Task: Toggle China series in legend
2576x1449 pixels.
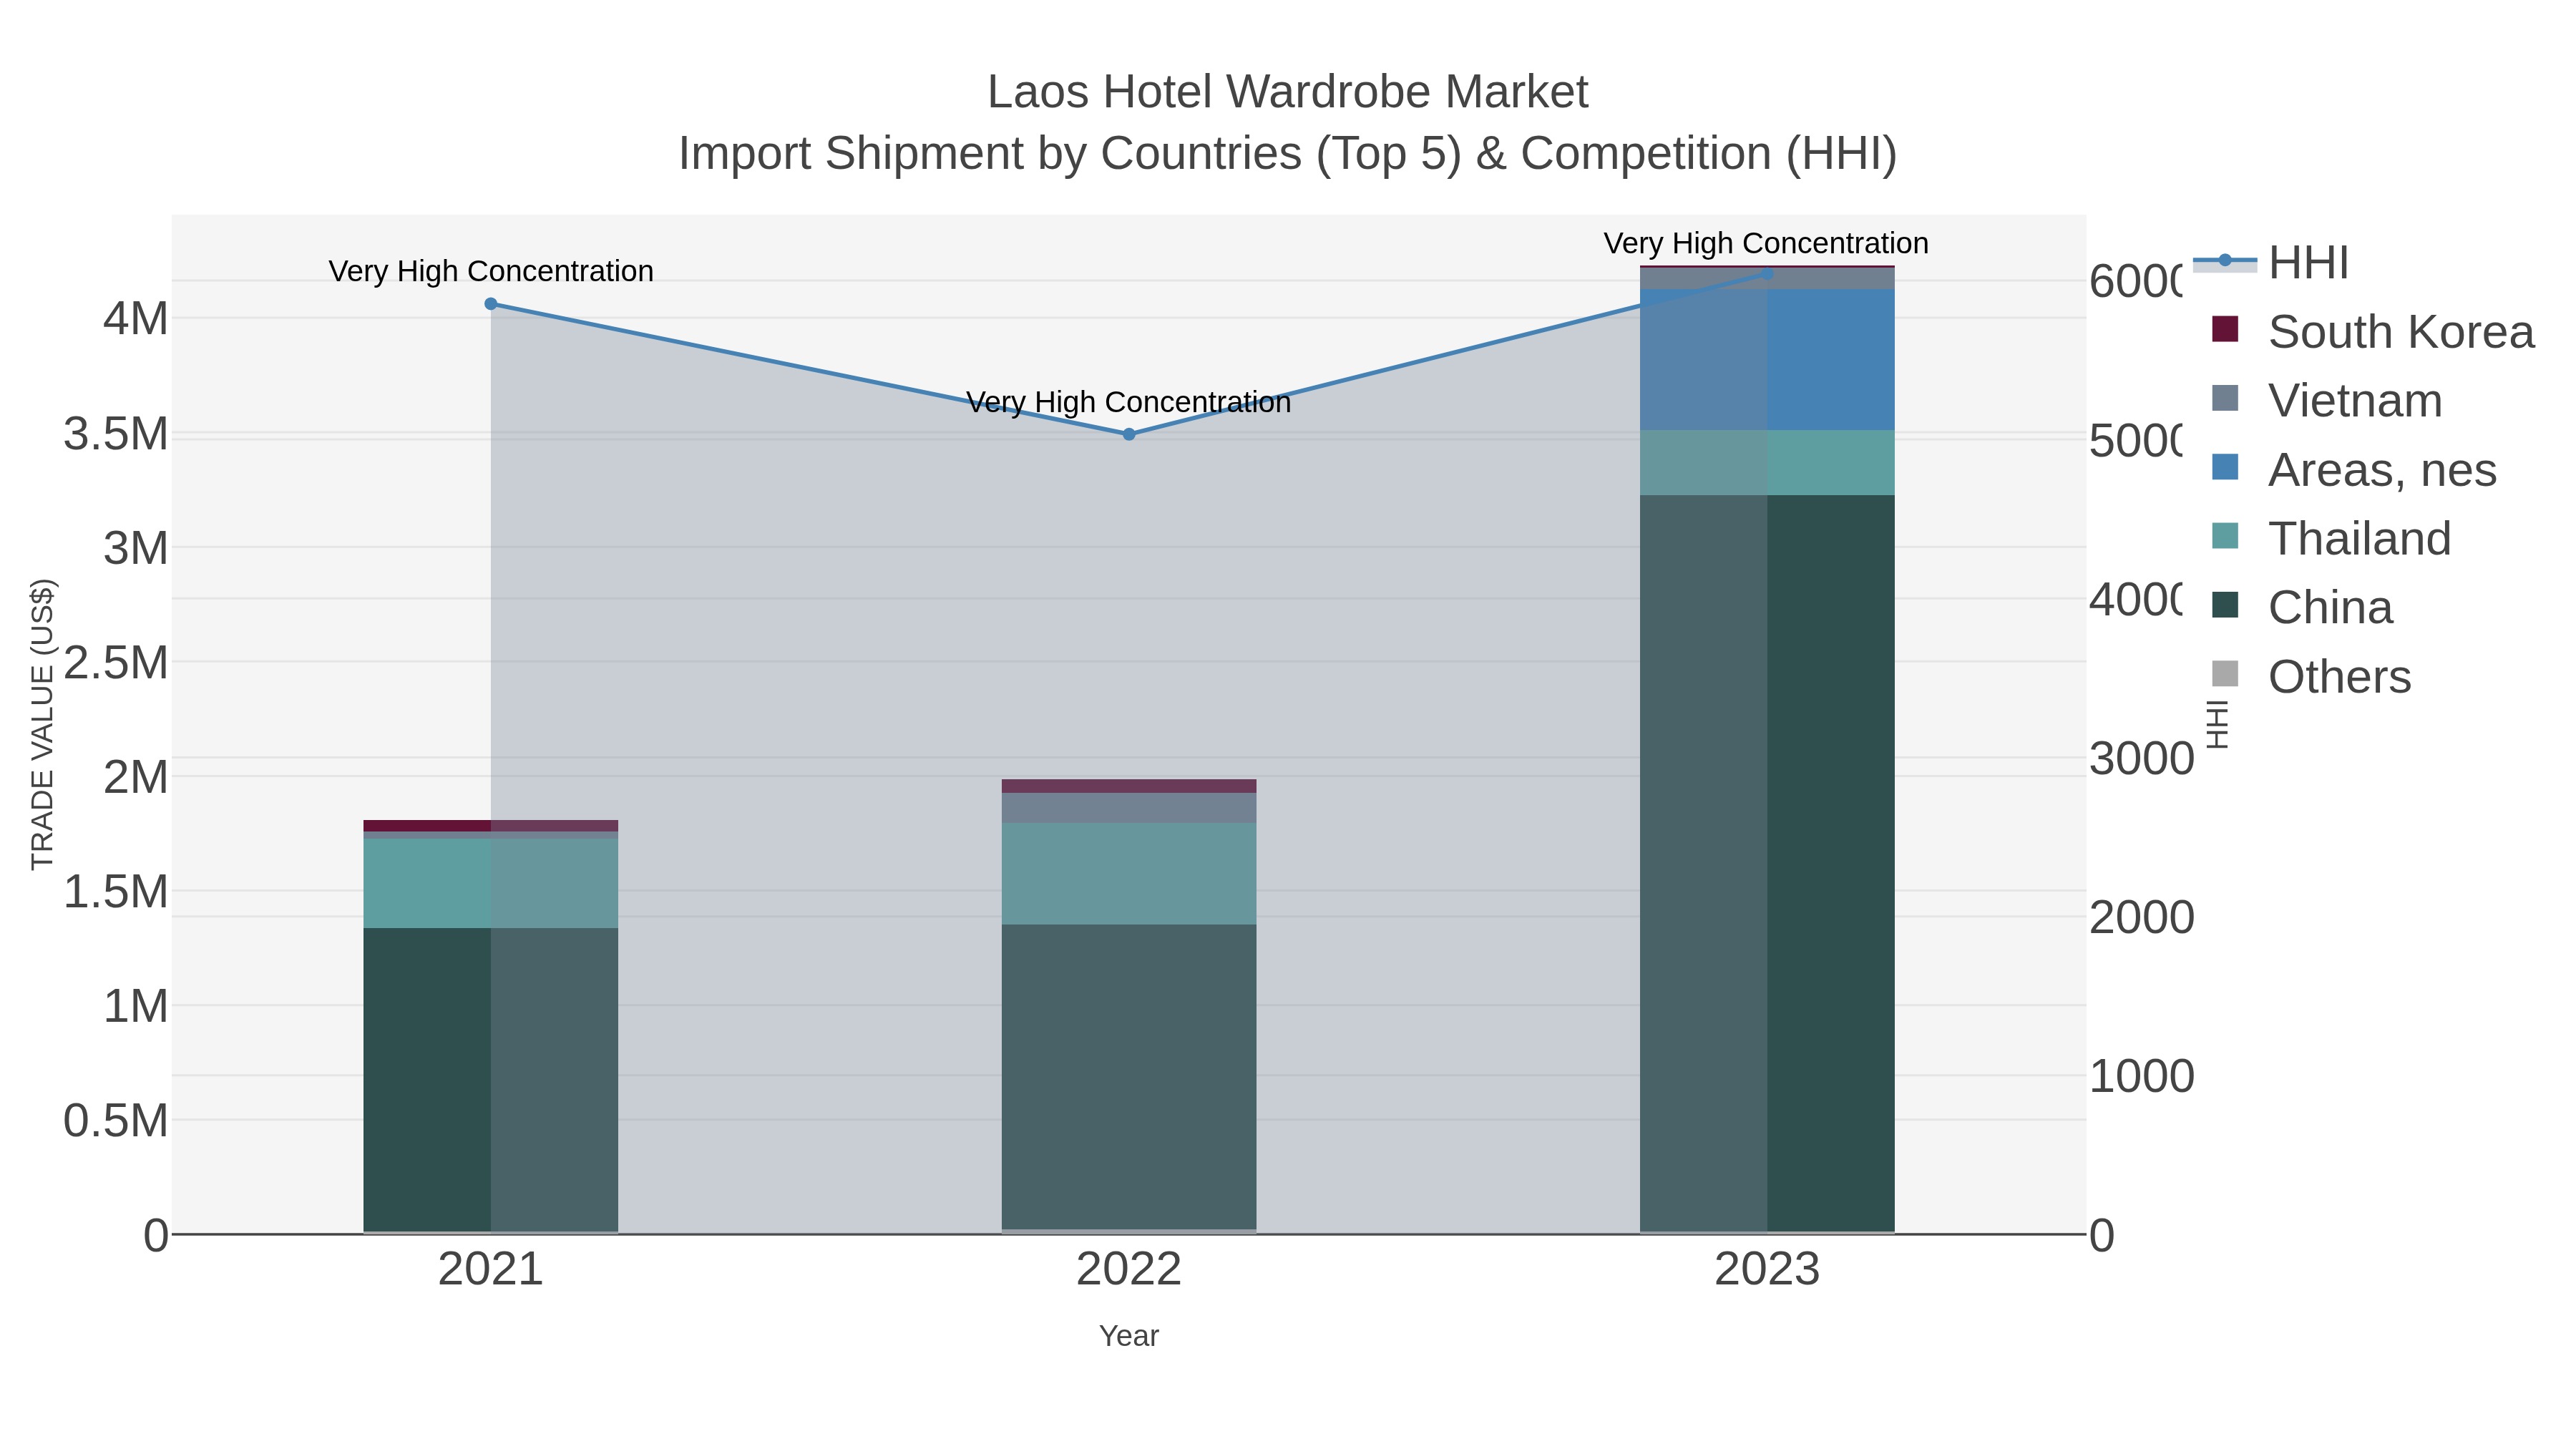Action: 2301,608
